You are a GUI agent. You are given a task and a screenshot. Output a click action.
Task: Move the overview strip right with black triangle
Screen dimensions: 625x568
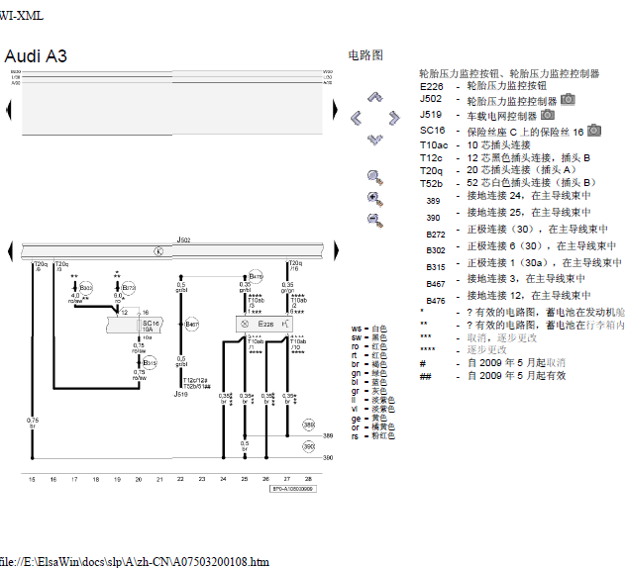(335, 110)
